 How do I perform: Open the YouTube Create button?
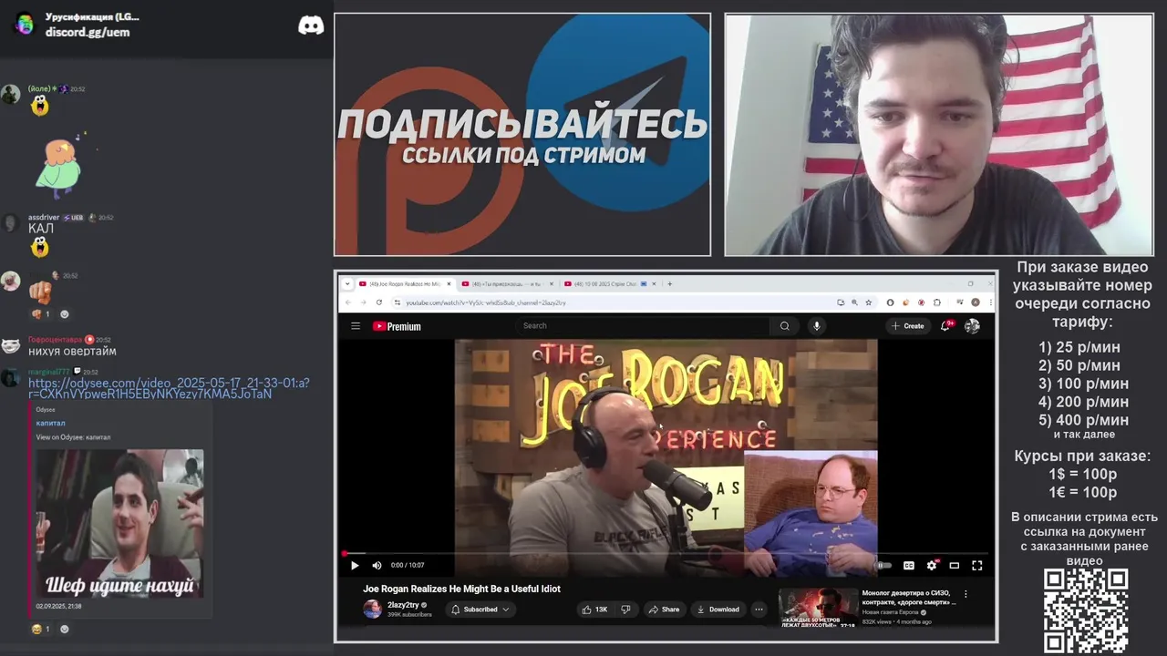pyautogui.click(x=908, y=325)
